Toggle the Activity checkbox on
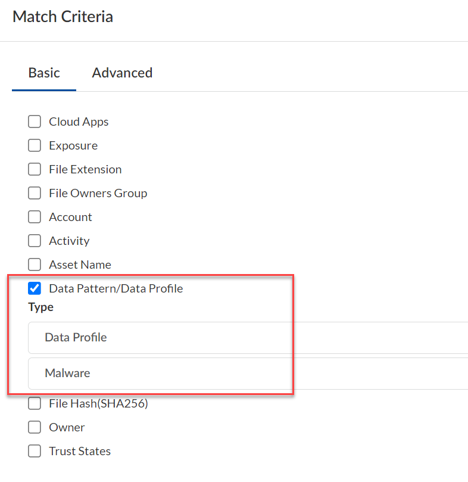 tap(35, 241)
